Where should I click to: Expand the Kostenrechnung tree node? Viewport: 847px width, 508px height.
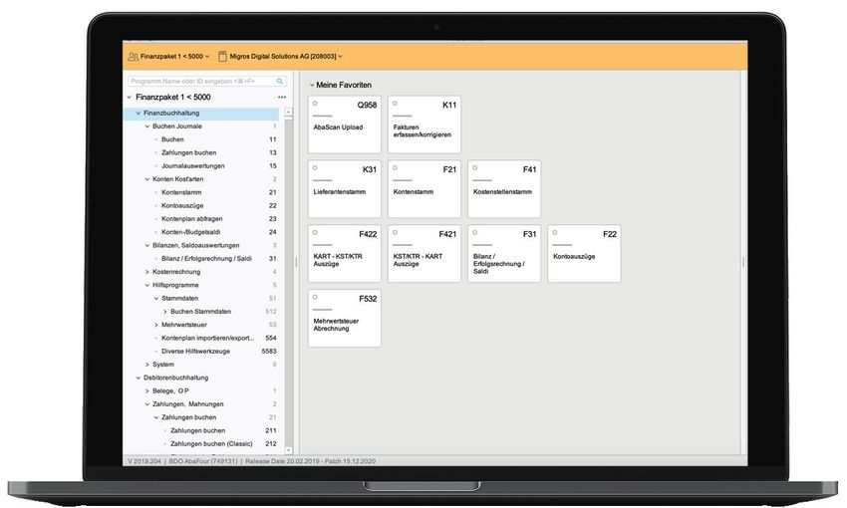tap(145, 272)
